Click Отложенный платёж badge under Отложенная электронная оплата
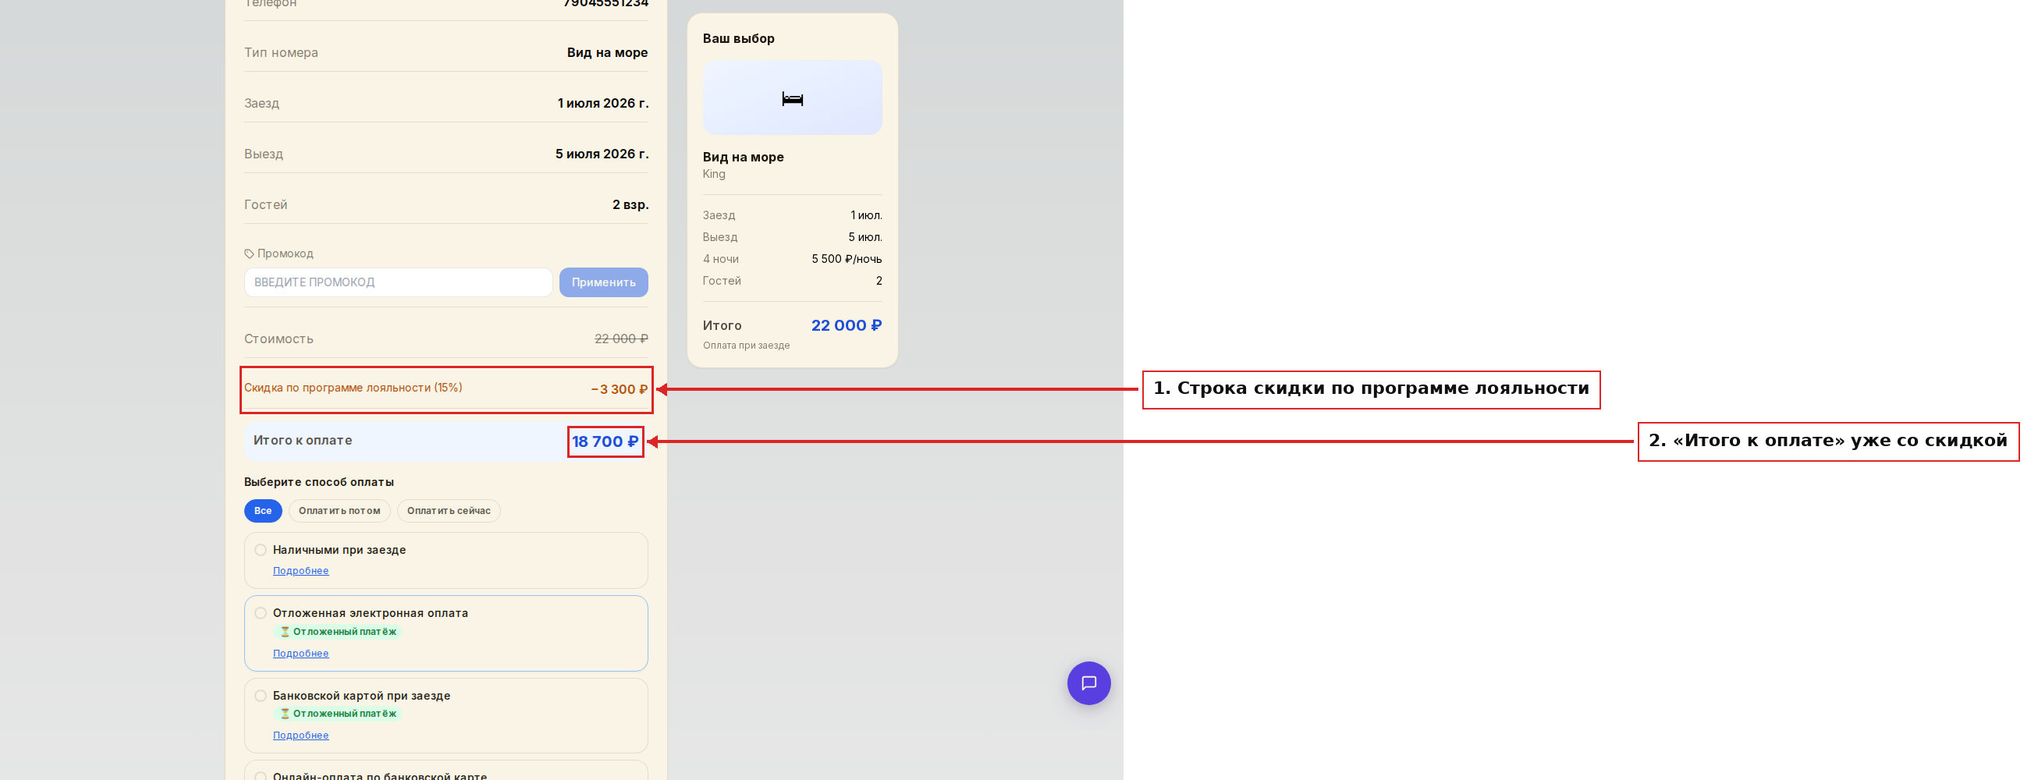 (x=338, y=631)
